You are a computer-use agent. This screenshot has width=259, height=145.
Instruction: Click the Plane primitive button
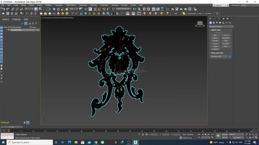pos(226,47)
